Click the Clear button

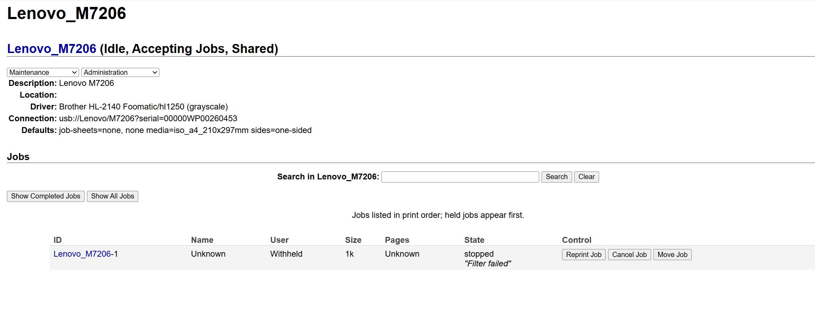pos(586,177)
